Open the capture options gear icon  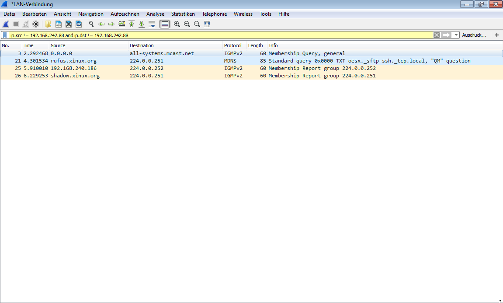pos(36,24)
